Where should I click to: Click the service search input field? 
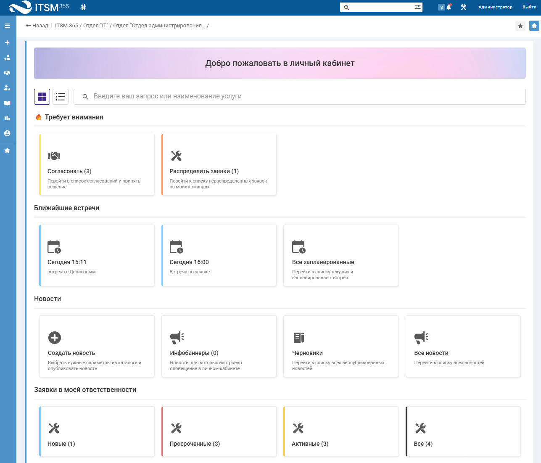coord(299,97)
